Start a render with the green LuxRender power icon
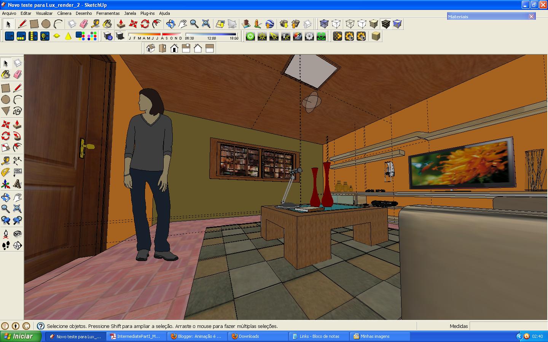This screenshot has width=548, height=342. [x=250, y=36]
